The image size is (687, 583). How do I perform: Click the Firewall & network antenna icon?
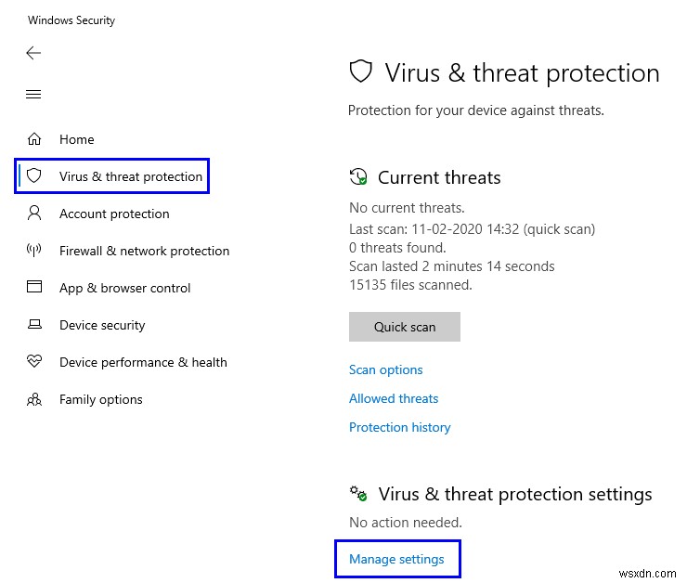pos(34,251)
